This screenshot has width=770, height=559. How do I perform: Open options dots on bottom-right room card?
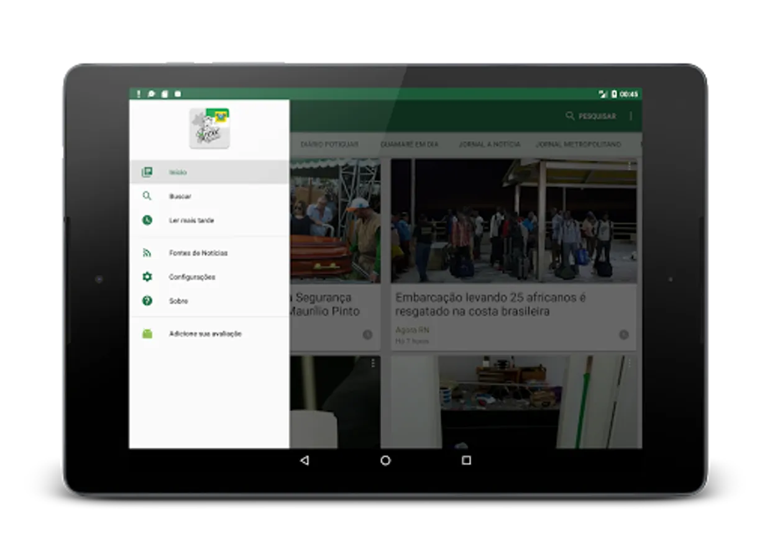pyautogui.click(x=629, y=363)
